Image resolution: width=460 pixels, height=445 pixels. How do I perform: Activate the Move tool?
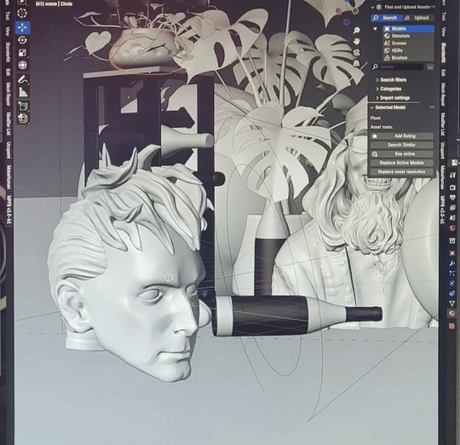click(x=23, y=27)
